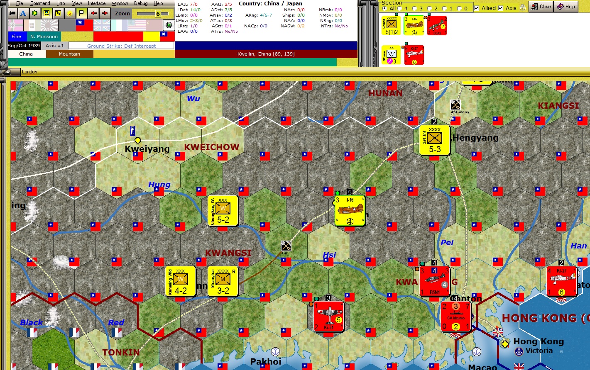Toggle the yellow unit counter display icon
This screenshot has width=590, height=370.
click(47, 13)
